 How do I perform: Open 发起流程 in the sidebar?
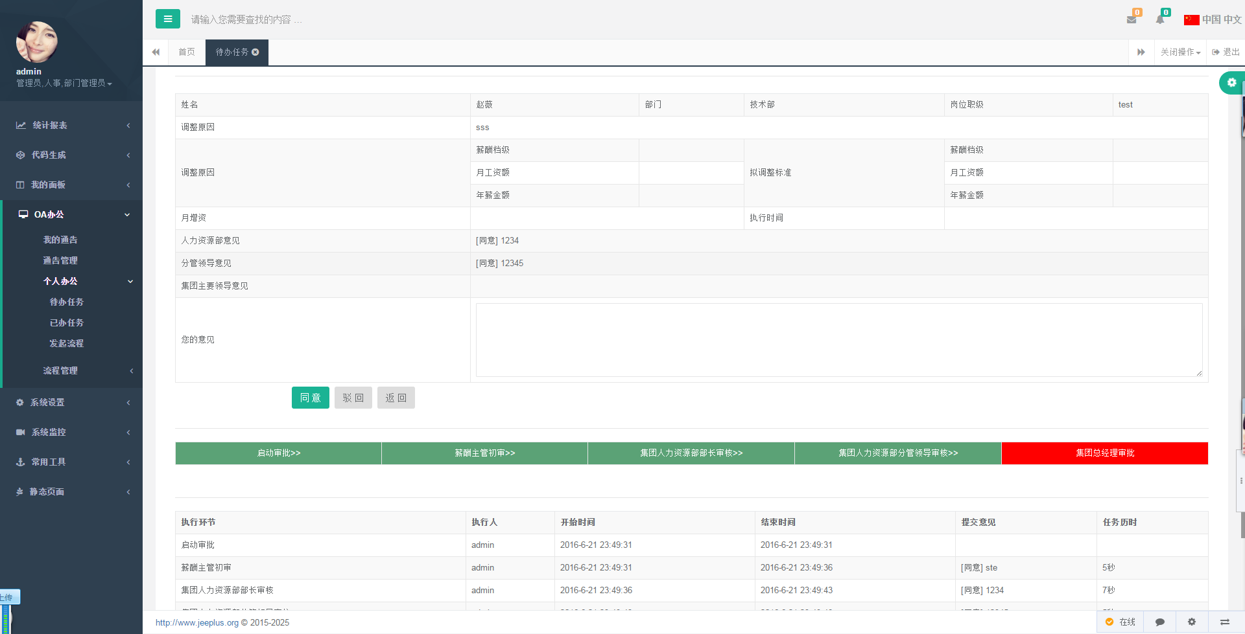[x=67, y=343]
